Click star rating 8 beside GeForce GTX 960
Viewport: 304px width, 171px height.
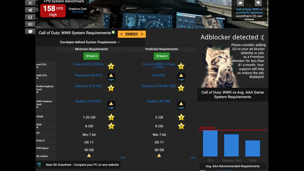point(181,88)
